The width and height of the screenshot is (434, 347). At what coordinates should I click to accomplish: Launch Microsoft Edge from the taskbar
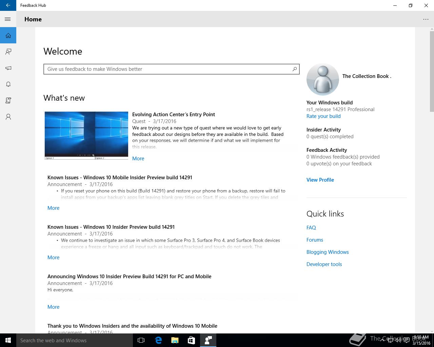(x=158, y=340)
